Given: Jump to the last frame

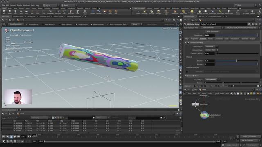Looking at the screenshot, I should [x=18, y=137].
